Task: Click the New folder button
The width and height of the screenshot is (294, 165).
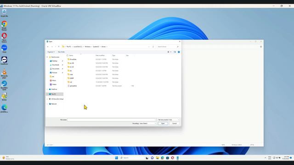Action: 61,52
